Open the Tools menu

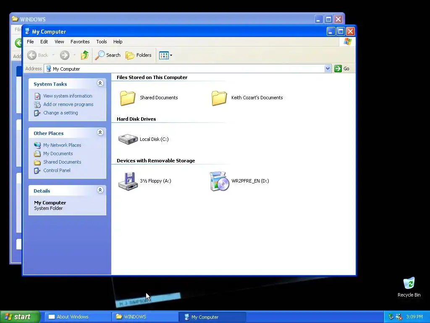[x=102, y=42]
